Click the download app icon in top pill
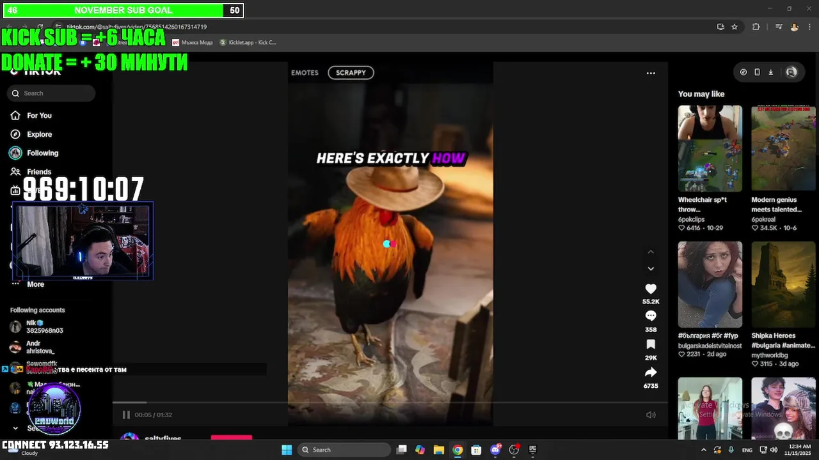This screenshot has width=819, height=460. point(771,72)
